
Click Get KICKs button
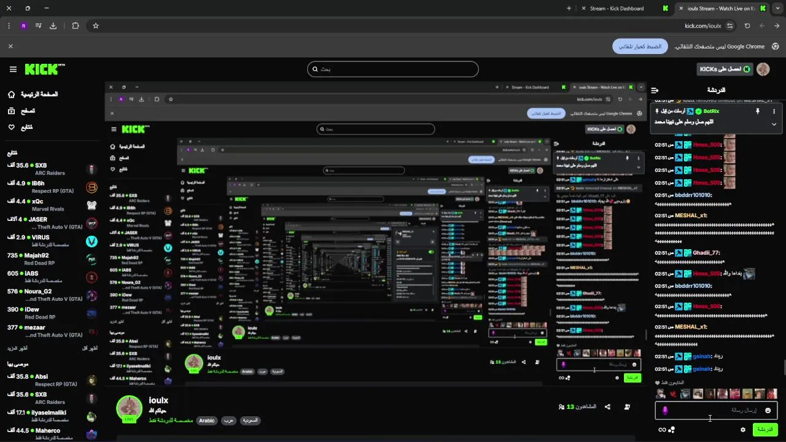725,69
